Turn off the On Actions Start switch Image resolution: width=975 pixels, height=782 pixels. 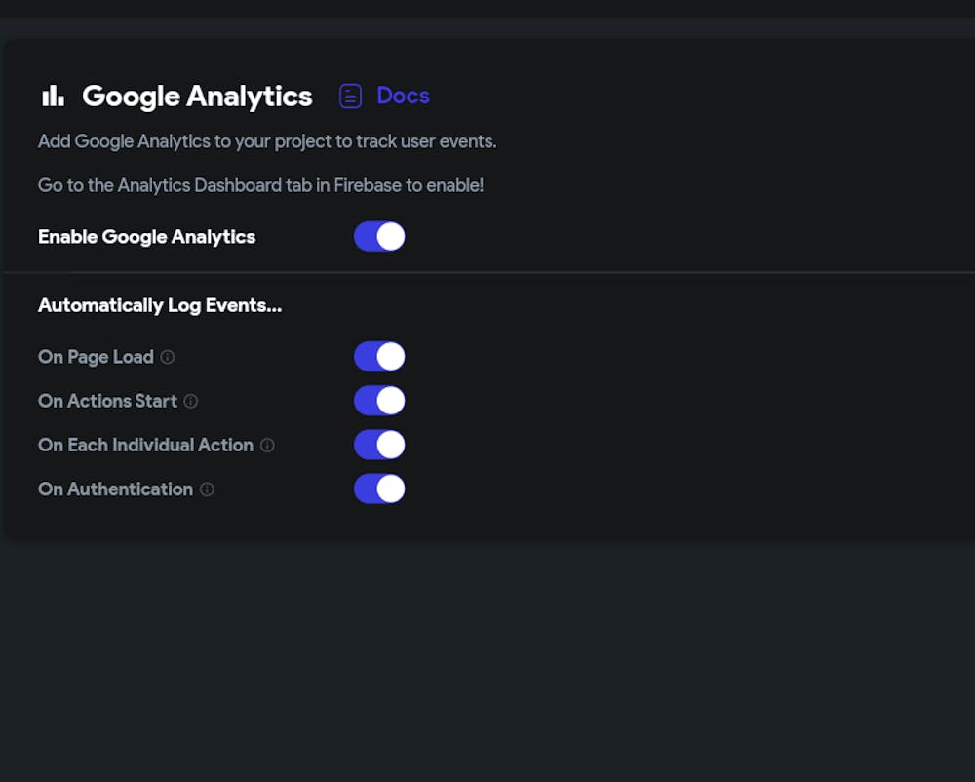coord(379,401)
